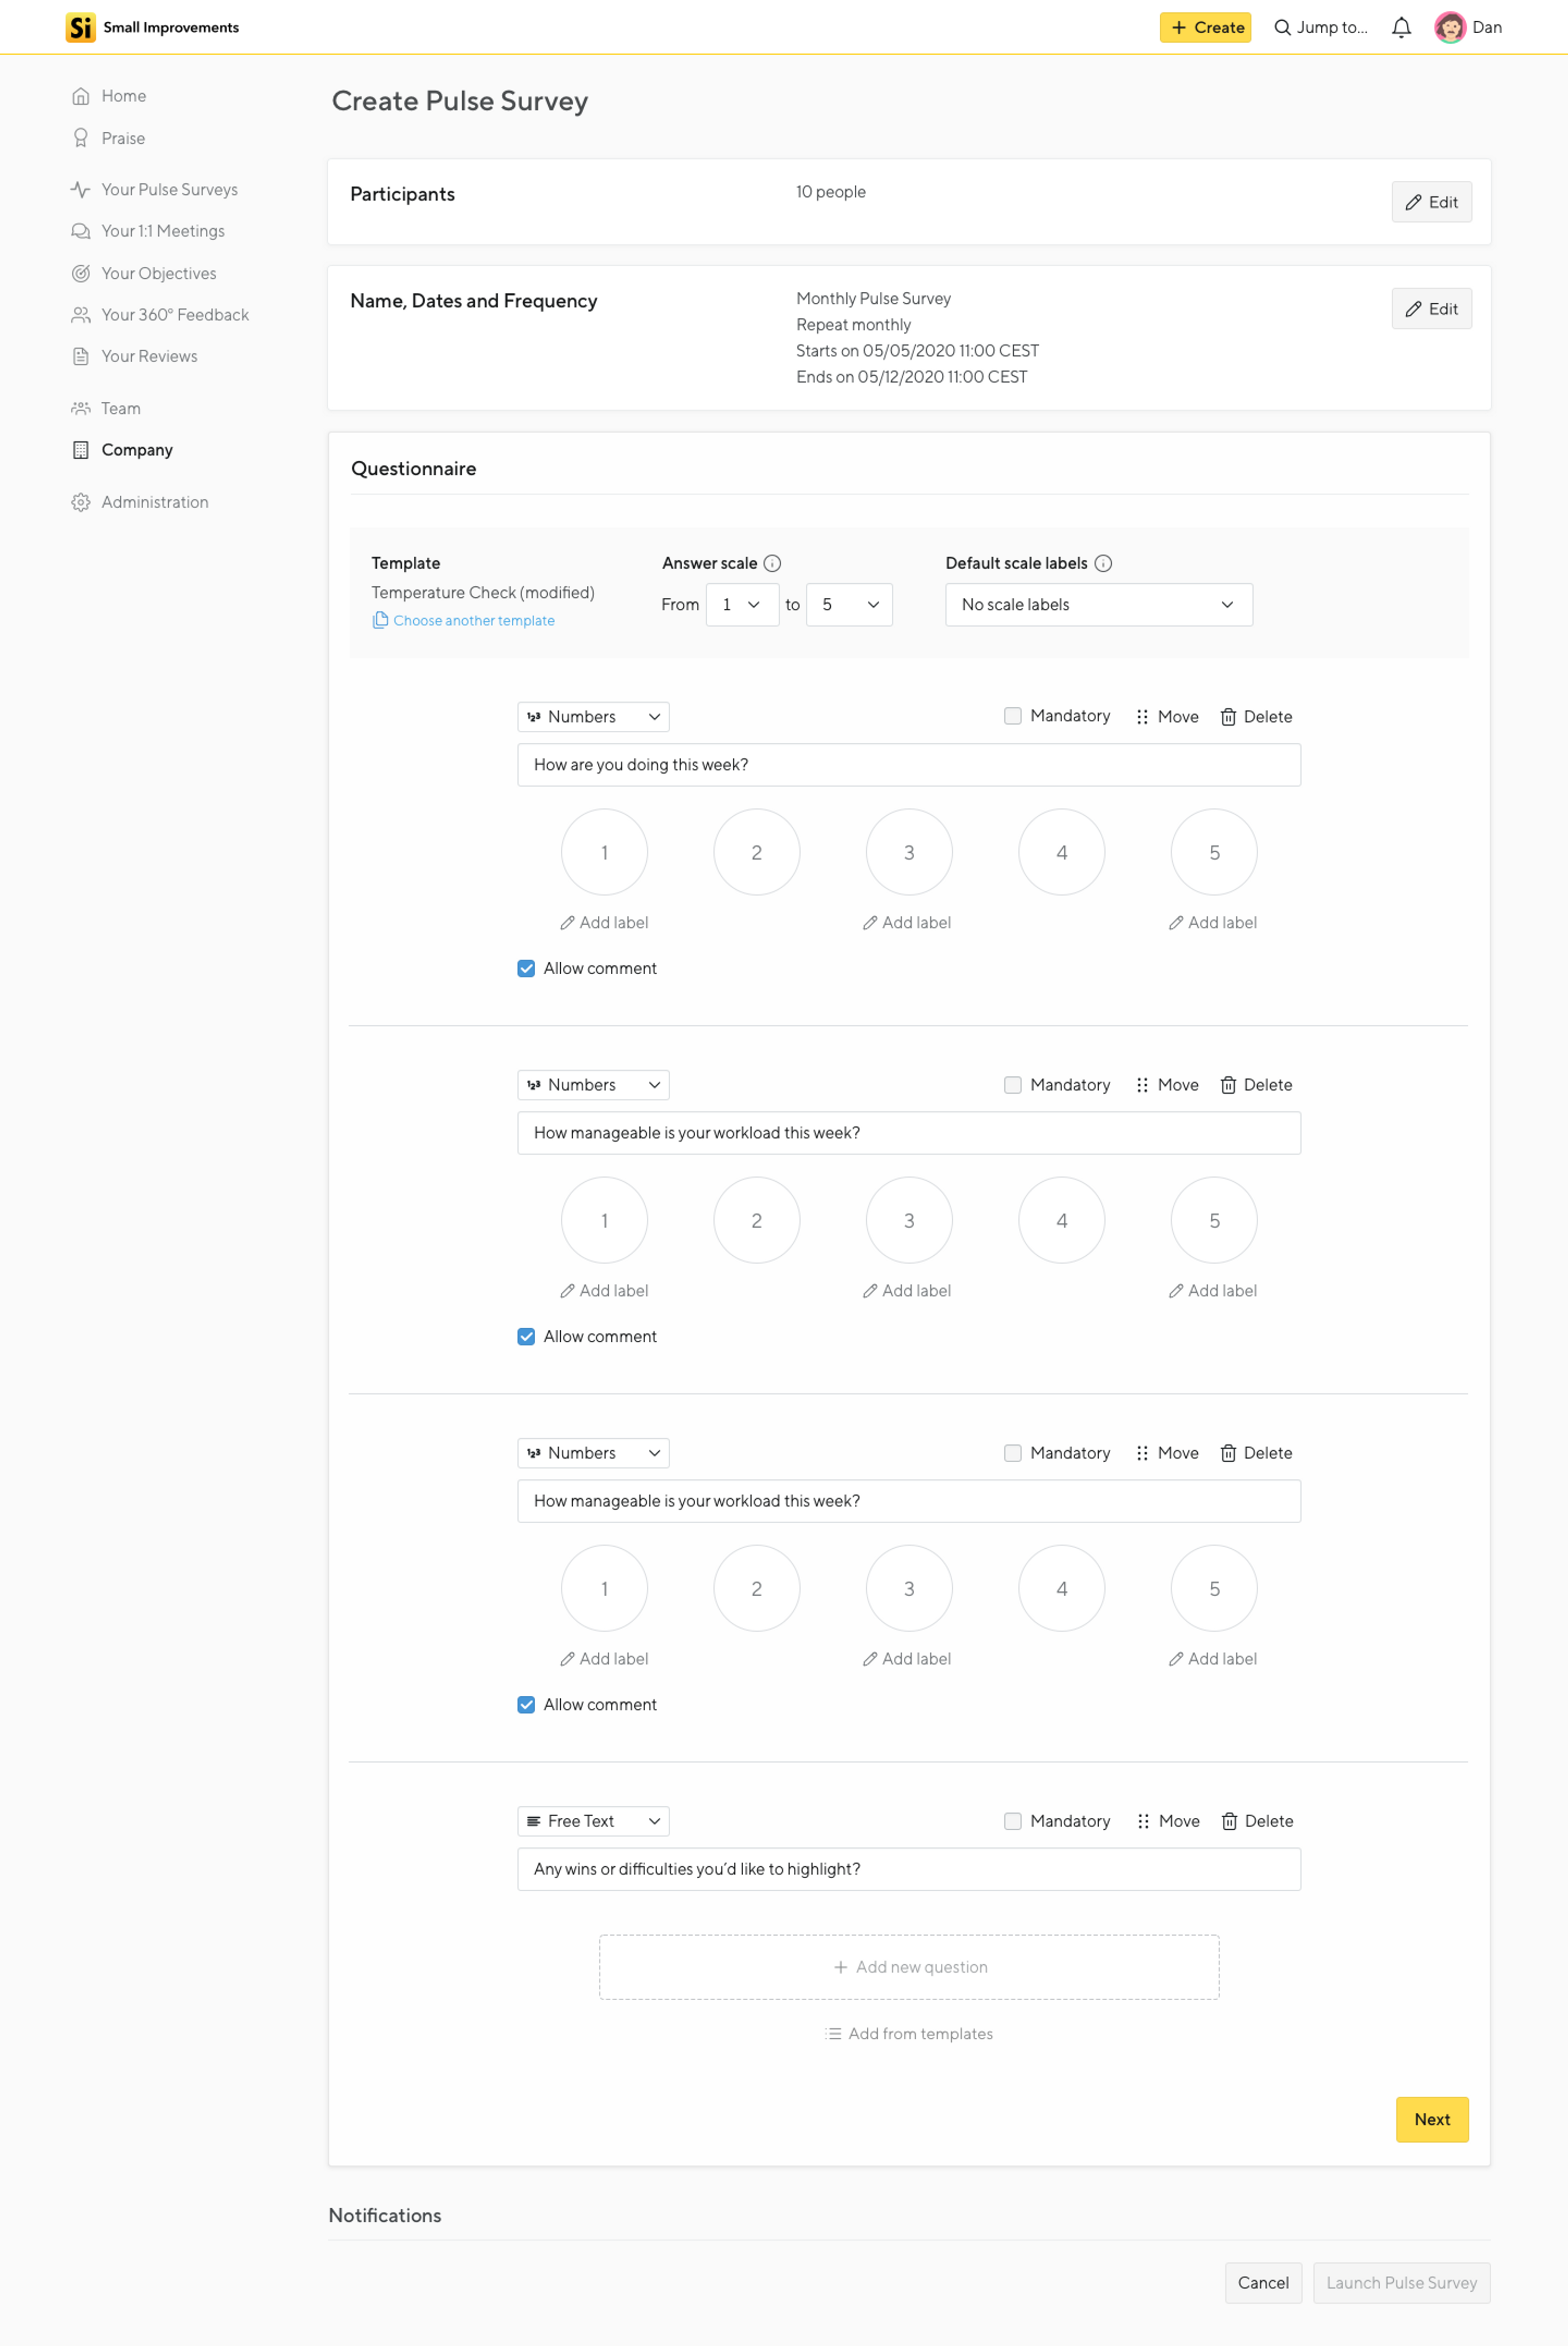Click the Jump to search icon
The image size is (1568, 2346).
click(1282, 27)
